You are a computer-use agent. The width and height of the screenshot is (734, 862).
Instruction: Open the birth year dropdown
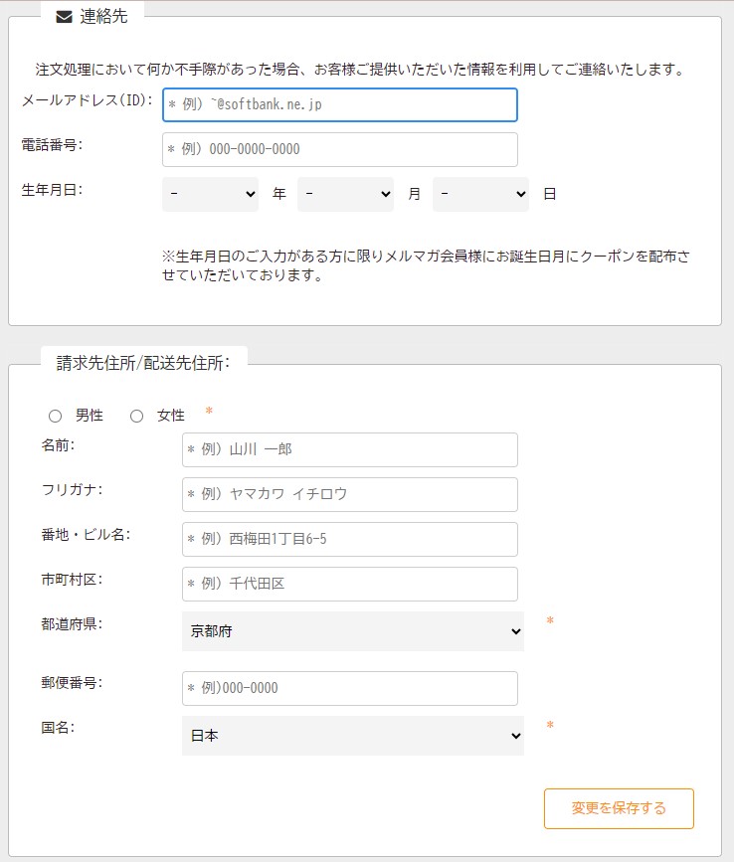click(210, 195)
